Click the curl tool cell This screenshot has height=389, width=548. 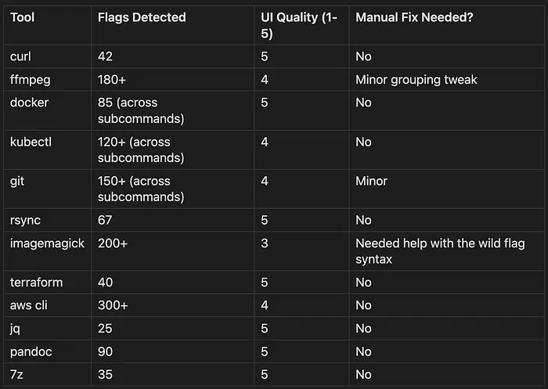pos(22,56)
